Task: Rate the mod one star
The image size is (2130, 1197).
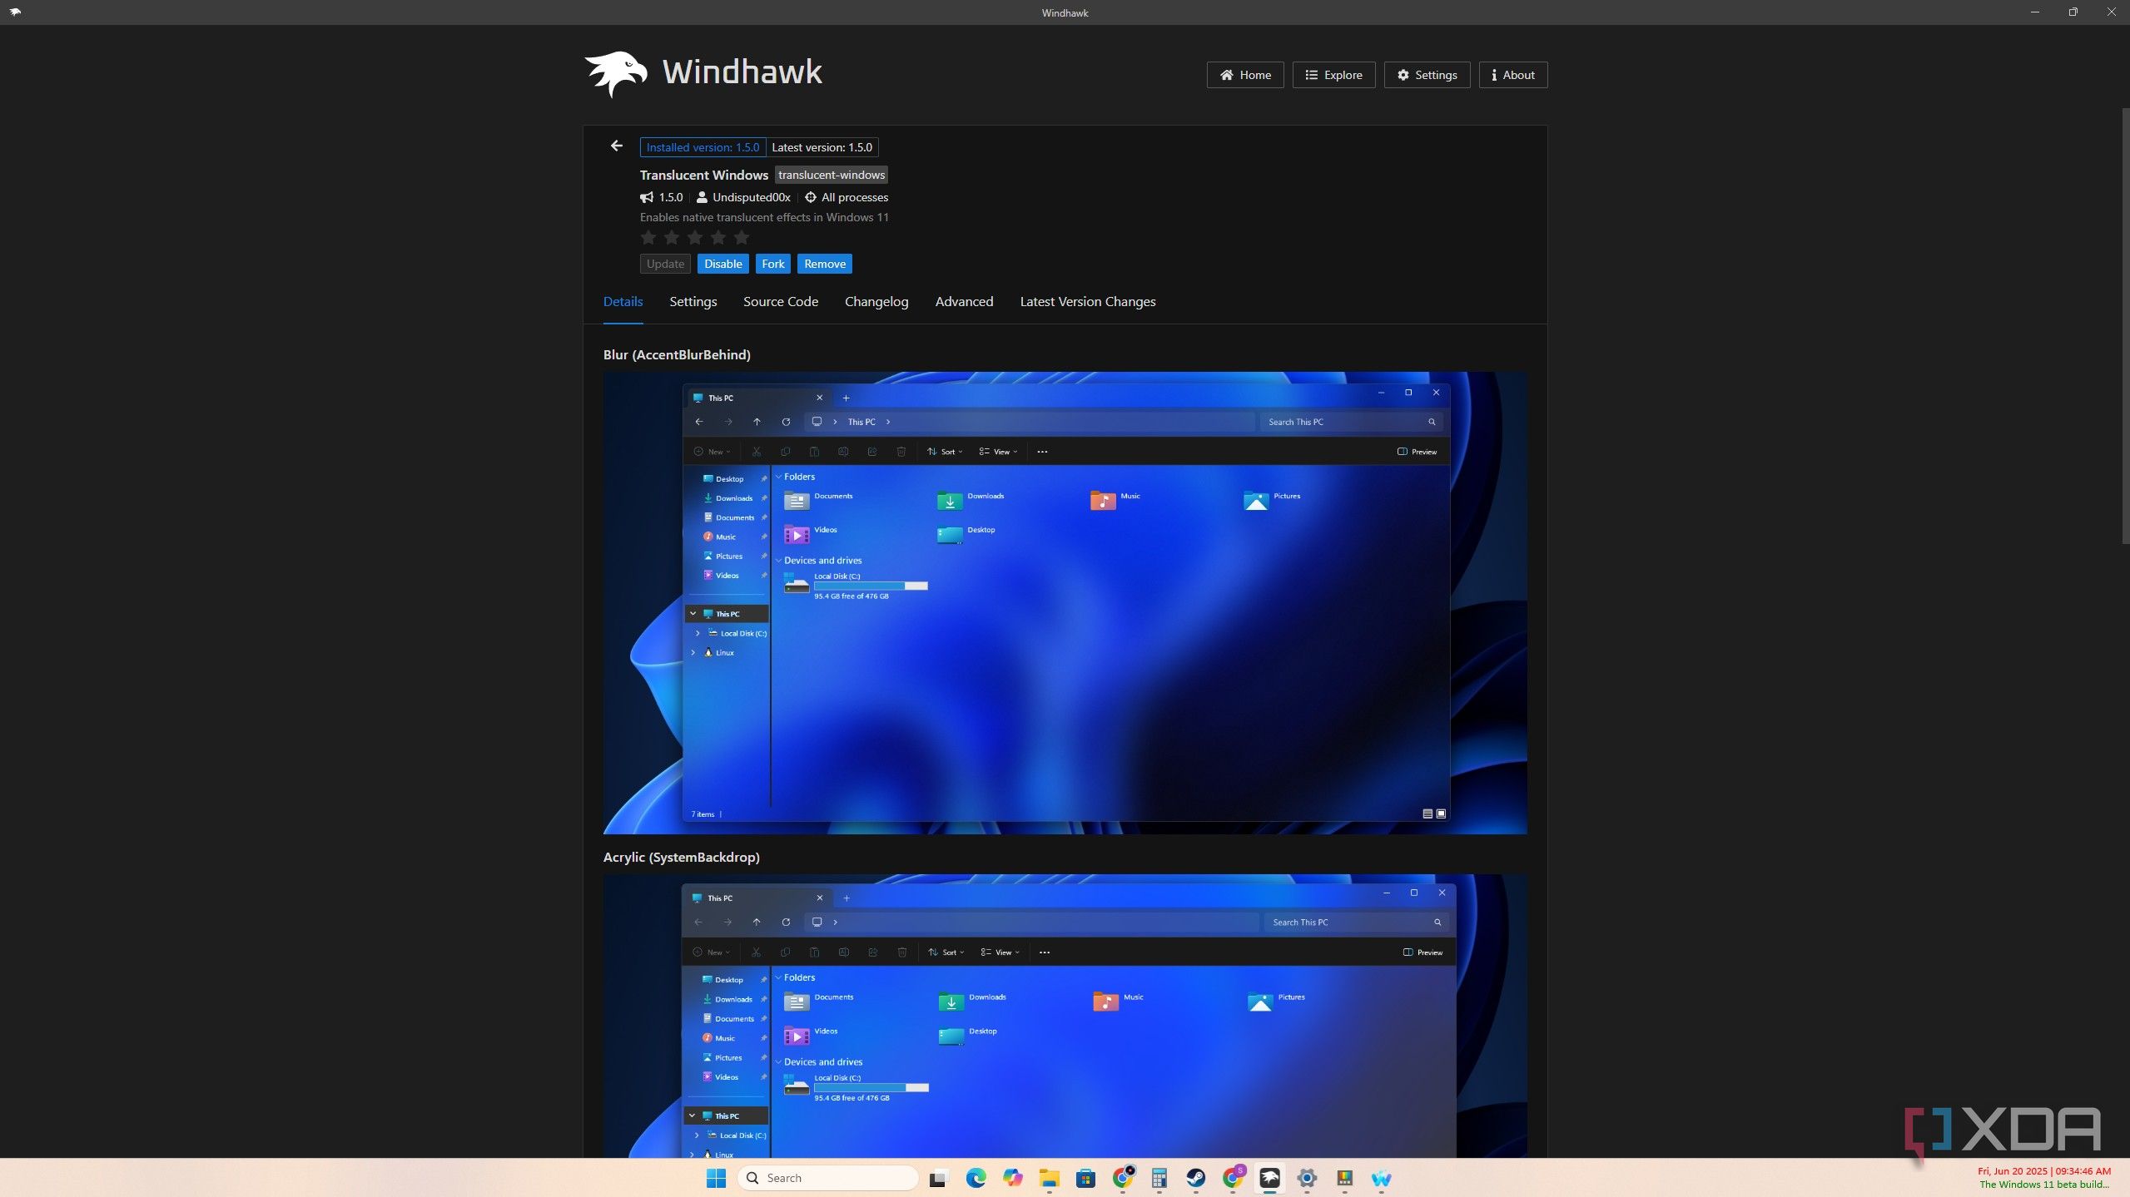Action: coord(648,238)
